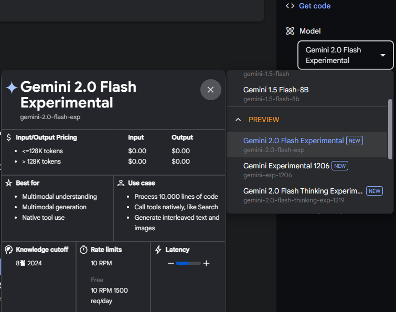Click the gemini-2.0-flash-exp ID under card title
Image resolution: width=396 pixels, height=312 pixels.
click(50, 117)
